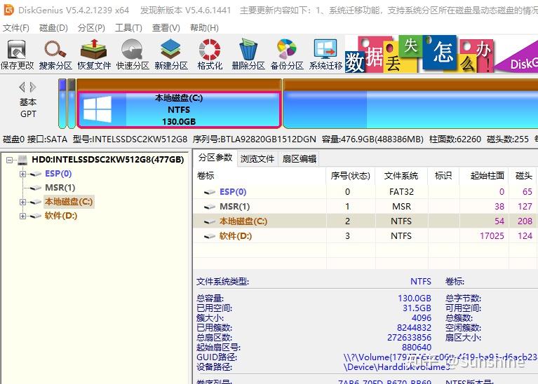Click the drive icon in ESP(0) table row
The width and height of the screenshot is (538, 384).
[210, 192]
